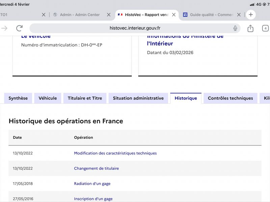
Task: View the Contrôles techniques tab
Action: pos(230,98)
